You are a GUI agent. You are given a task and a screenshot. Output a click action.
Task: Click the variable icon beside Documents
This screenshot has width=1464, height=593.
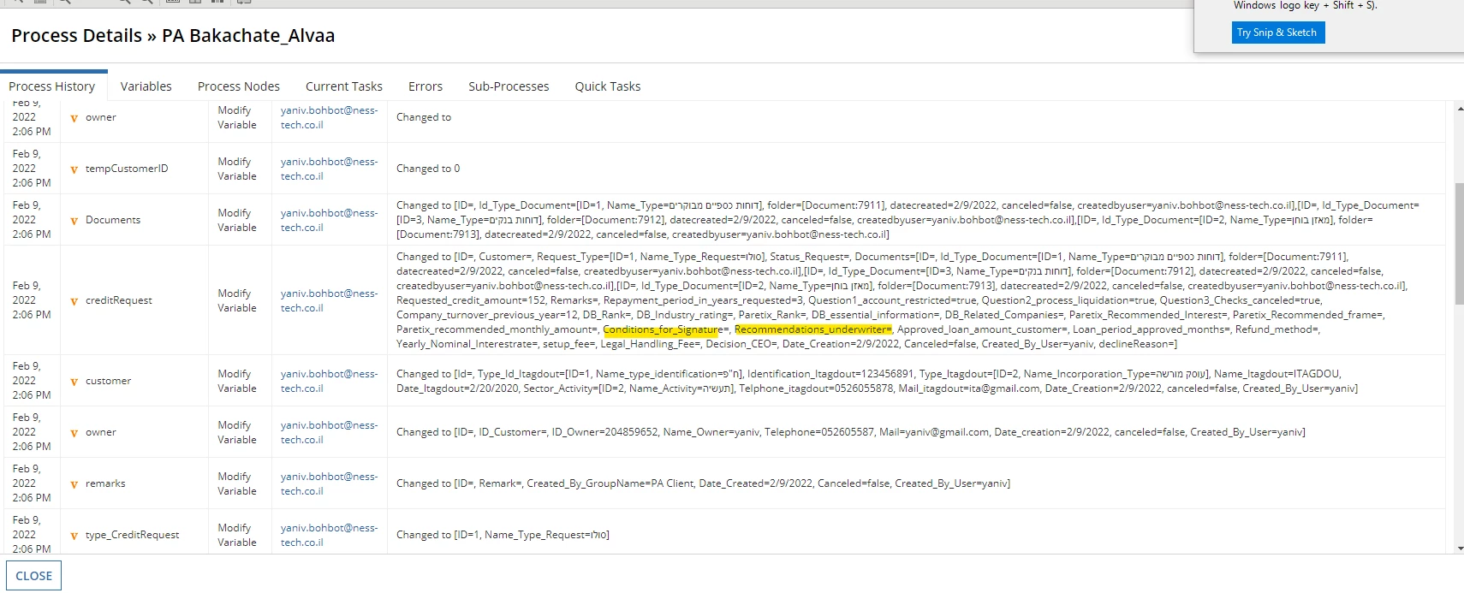[74, 221]
